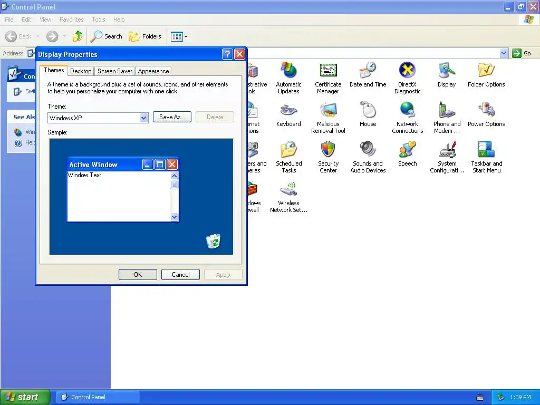Open Taskbar and Start Menu icon
The image size is (540, 405).
(x=486, y=157)
